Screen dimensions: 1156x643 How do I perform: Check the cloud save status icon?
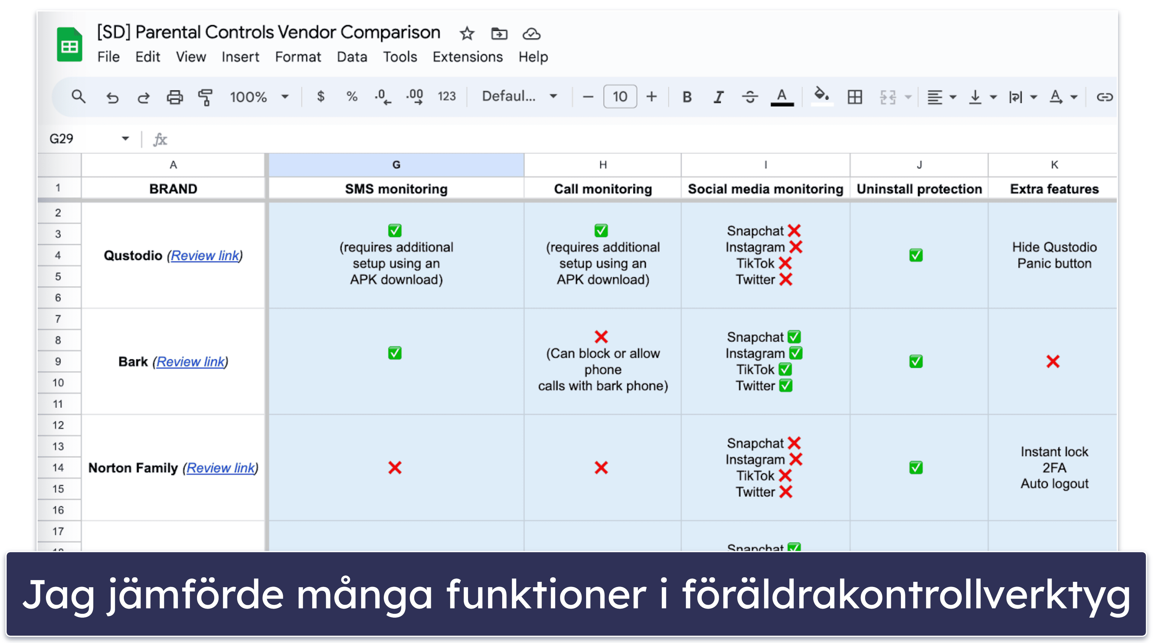coord(531,34)
